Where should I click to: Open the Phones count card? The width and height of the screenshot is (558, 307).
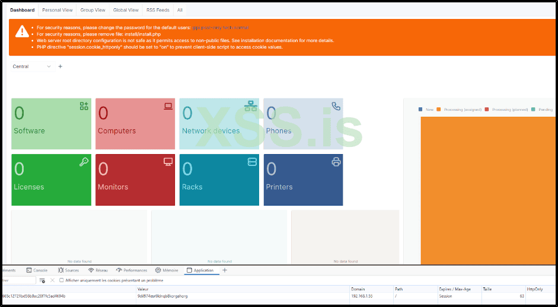[303, 124]
